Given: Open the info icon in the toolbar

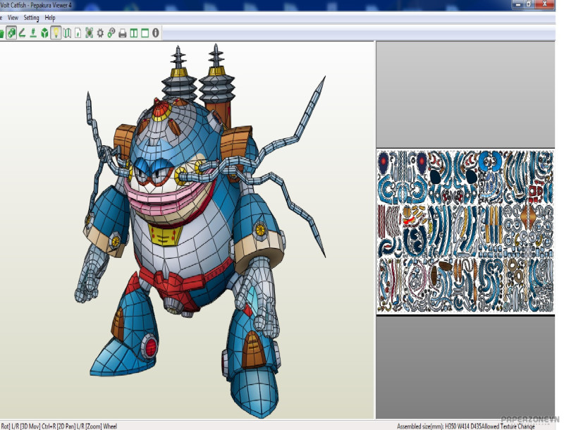Looking at the screenshot, I should click(155, 32).
